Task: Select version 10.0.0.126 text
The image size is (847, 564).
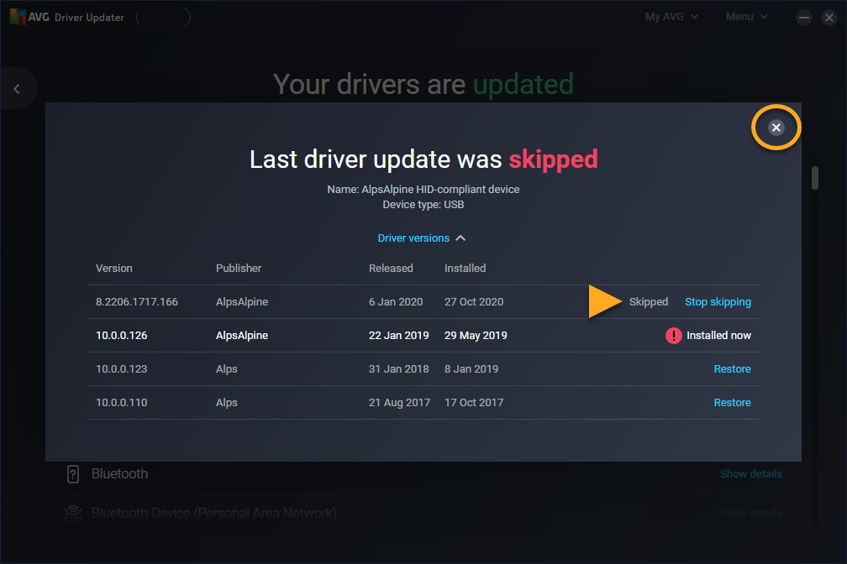Action: 122,335
